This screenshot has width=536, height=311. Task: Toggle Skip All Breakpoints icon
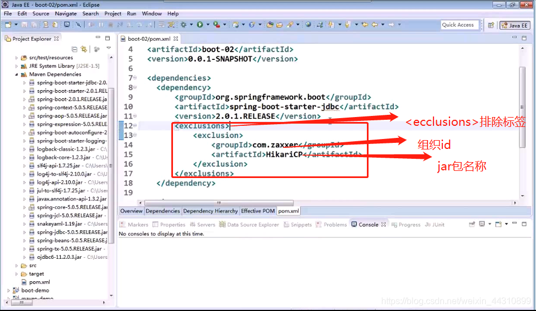click(78, 25)
